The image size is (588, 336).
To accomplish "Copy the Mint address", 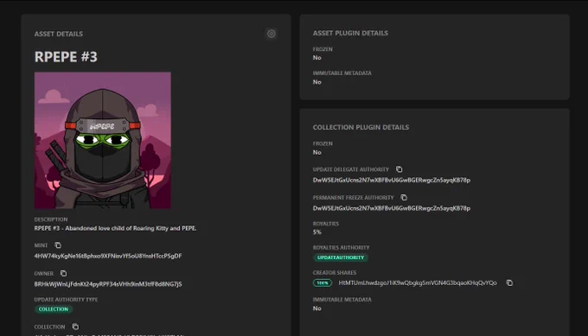I will (x=58, y=245).
